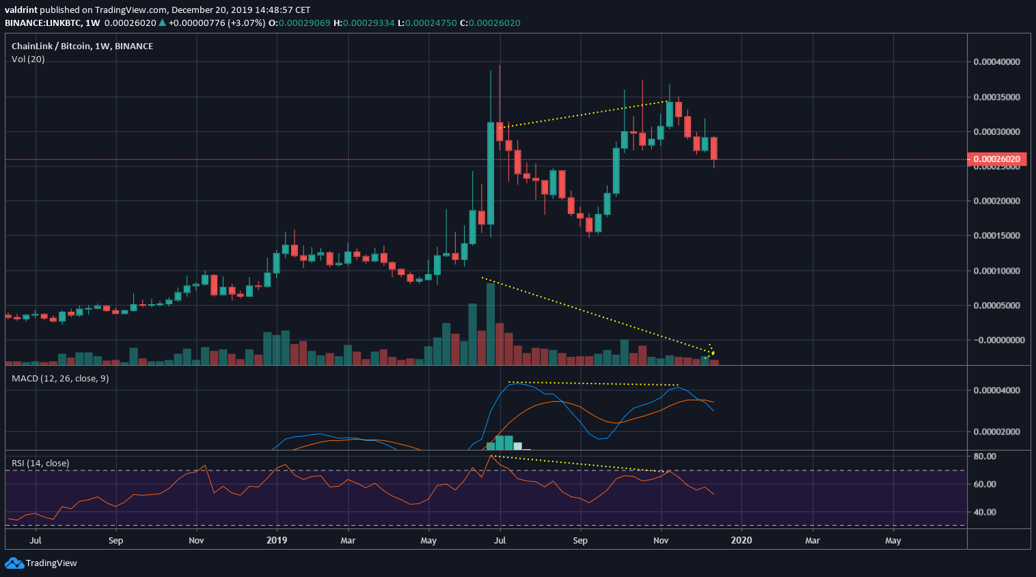Toggle the Vol (20) indicator legend

pos(27,59)
